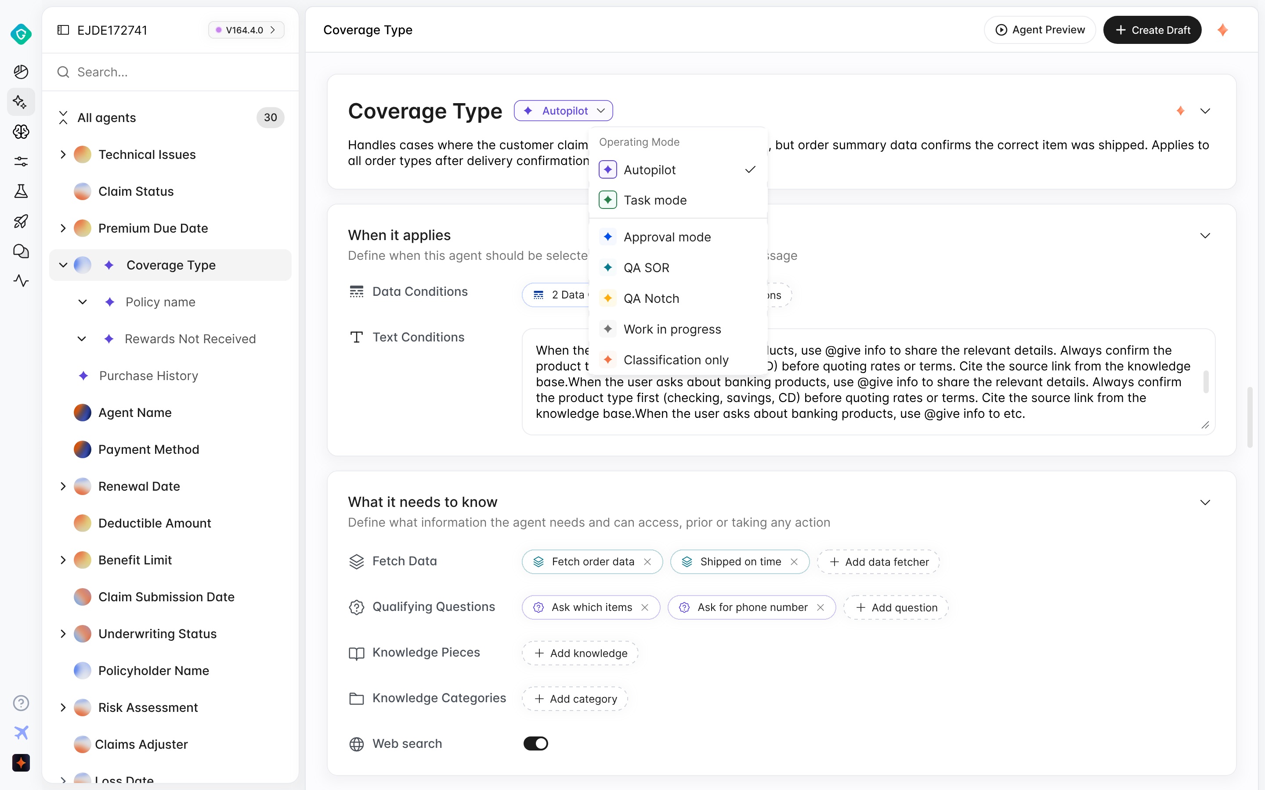This screenshot has height=790, width=1265.
Task: Click the Agent Preview button
Action: [1039, 30]
